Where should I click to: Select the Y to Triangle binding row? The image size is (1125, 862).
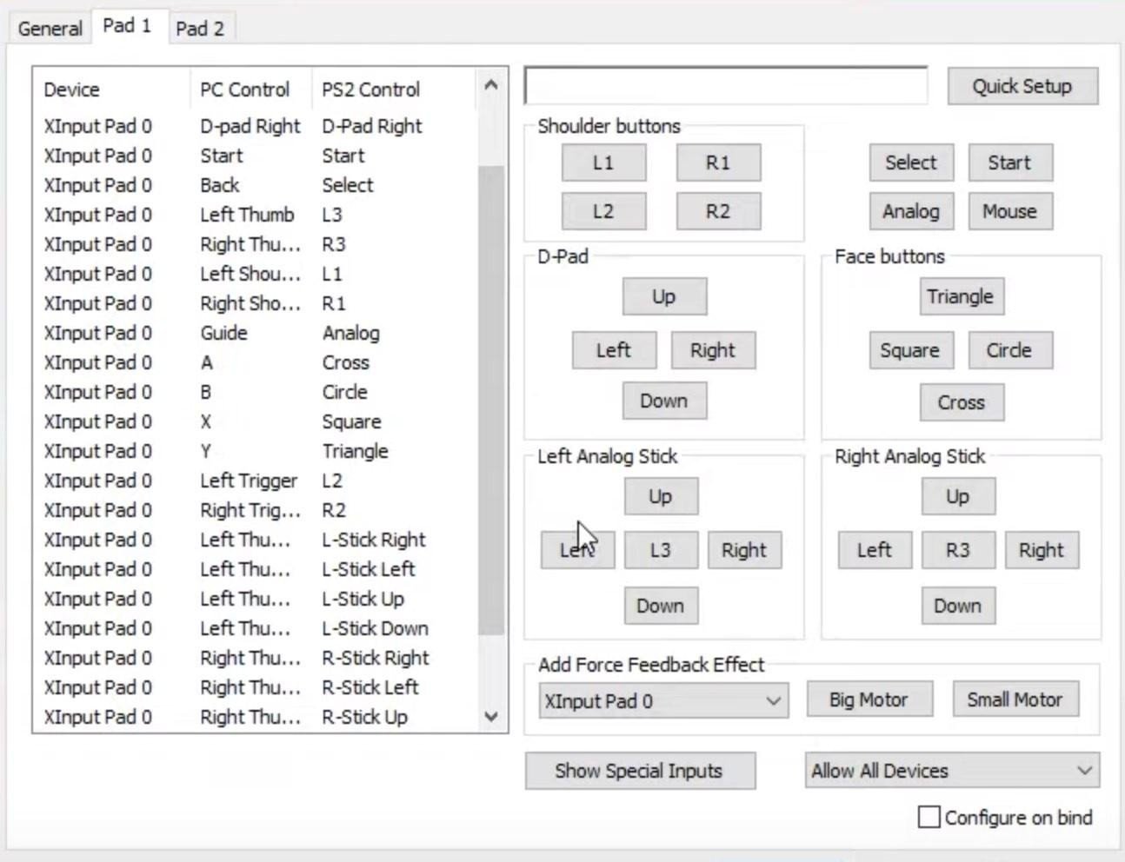(256, 451)
